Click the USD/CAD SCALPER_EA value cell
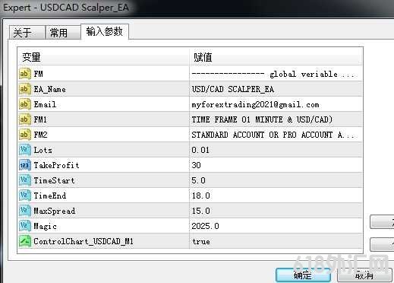Screen dimensions: 394x283 click(x=276, y=89)
